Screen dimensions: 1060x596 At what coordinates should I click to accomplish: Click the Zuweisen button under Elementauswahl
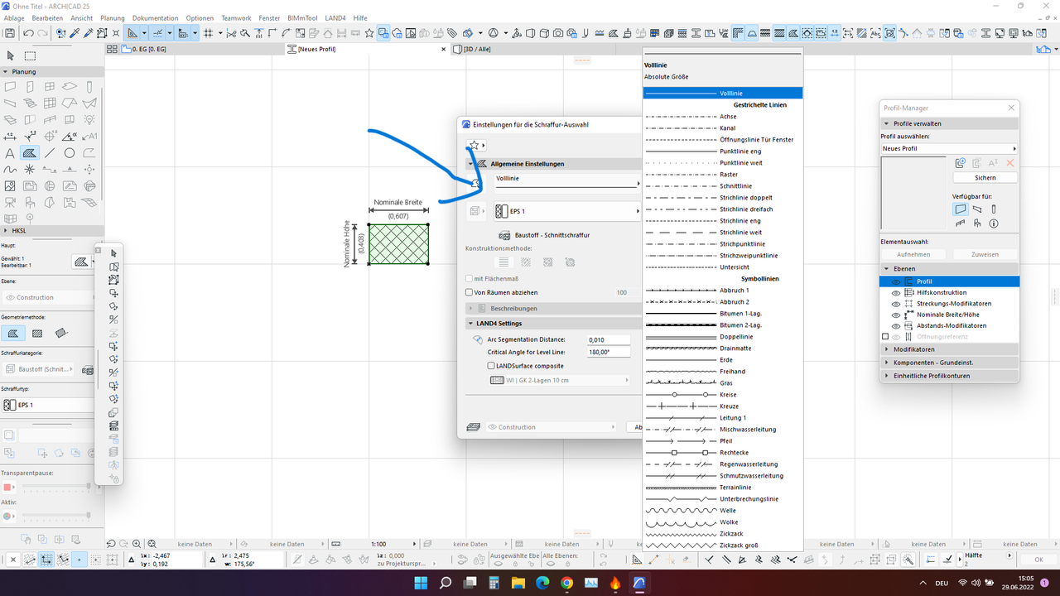tap(985, 253)
